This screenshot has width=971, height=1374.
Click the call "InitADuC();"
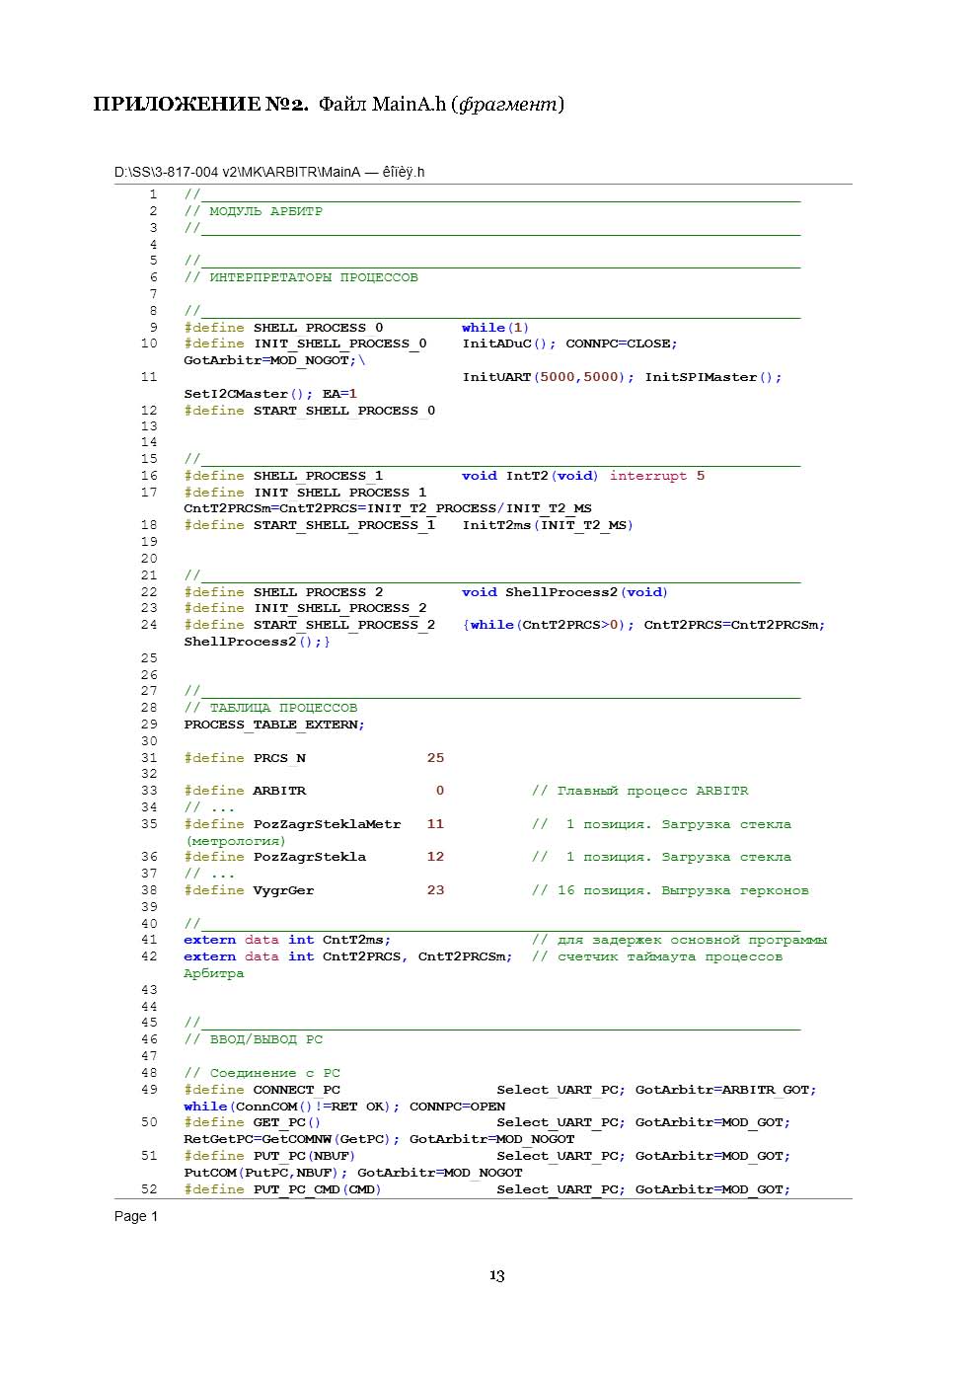(509, 343)
